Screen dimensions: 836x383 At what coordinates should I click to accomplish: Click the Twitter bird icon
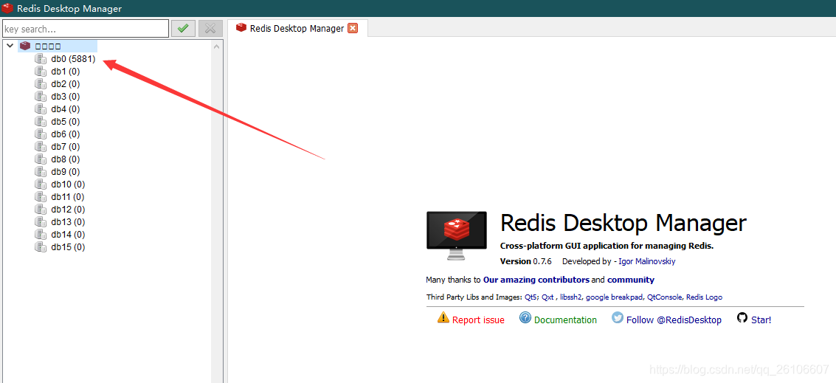tap(618, 318)
